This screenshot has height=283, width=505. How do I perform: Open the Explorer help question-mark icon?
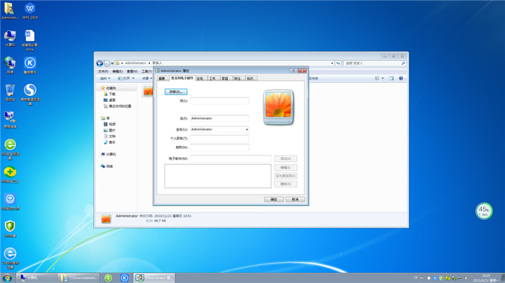(401, 78)
